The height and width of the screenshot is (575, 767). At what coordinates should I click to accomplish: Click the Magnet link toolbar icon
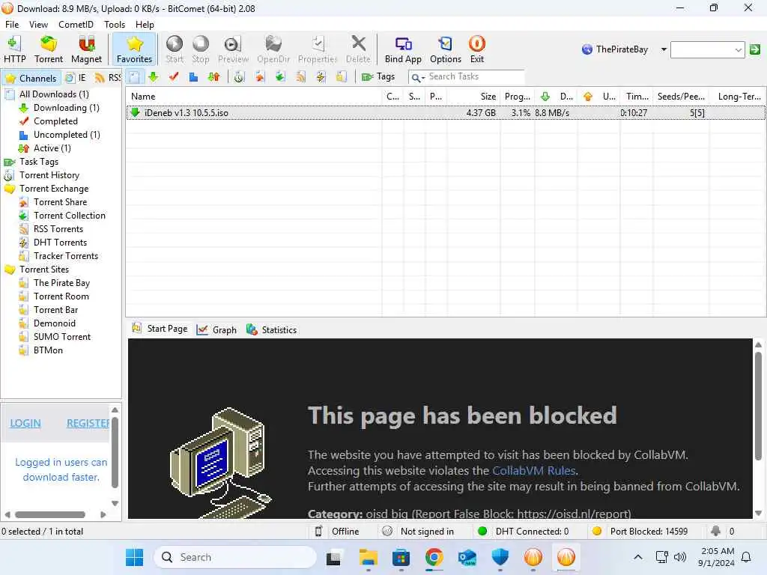[x=87, y=49]
